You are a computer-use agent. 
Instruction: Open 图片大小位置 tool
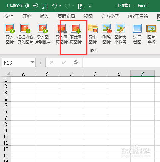coord(120,34)
